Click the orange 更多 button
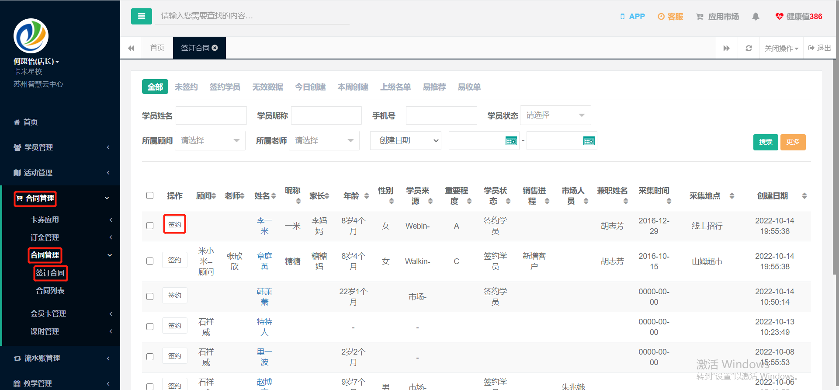Viewport: 839px width, 390px height. 793,142
